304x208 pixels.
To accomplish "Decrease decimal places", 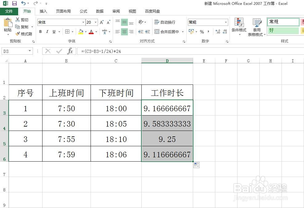I will (x=225, y=32).
